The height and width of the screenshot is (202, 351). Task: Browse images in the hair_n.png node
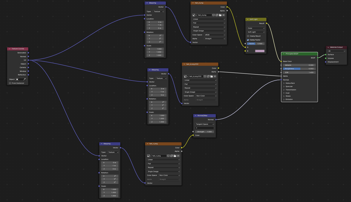149,156
